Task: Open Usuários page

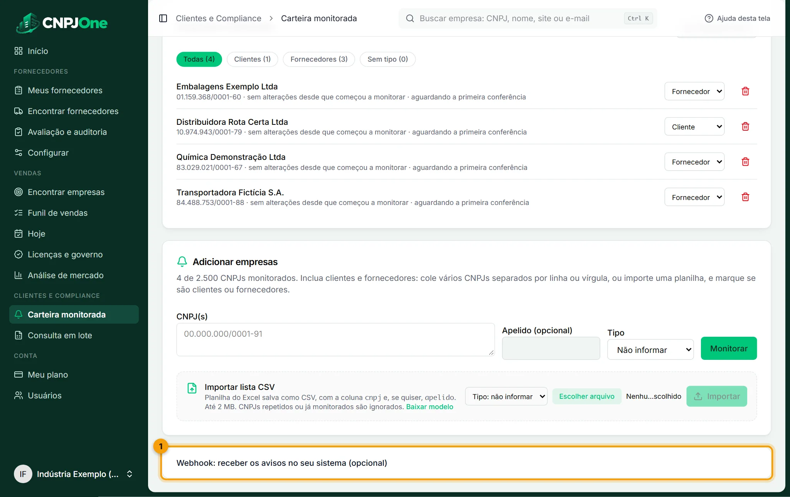Action: [x=74, y=395]
